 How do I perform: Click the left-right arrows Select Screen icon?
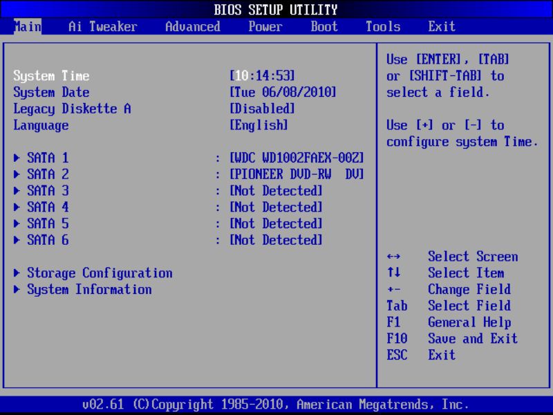pyautogui.click(x=393, y=257)
